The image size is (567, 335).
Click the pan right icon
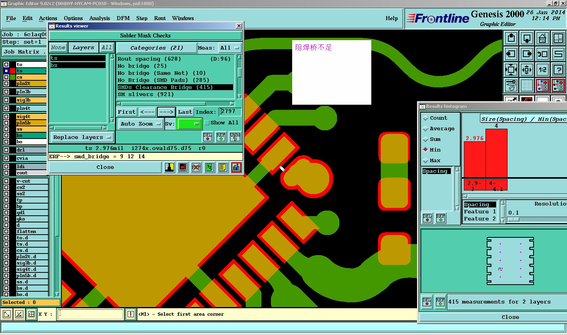click(x=527, y=54)
